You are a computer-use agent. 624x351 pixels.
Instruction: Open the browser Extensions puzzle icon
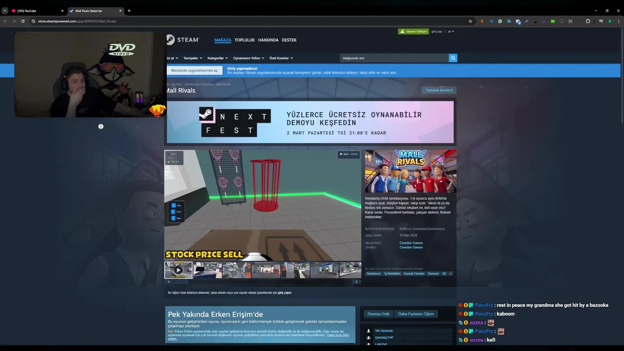point(587,21)
